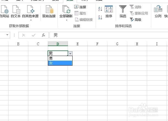Sort Z to A descending
The width and height of the screenshot is (168, 121).
[x=100, y=17]
